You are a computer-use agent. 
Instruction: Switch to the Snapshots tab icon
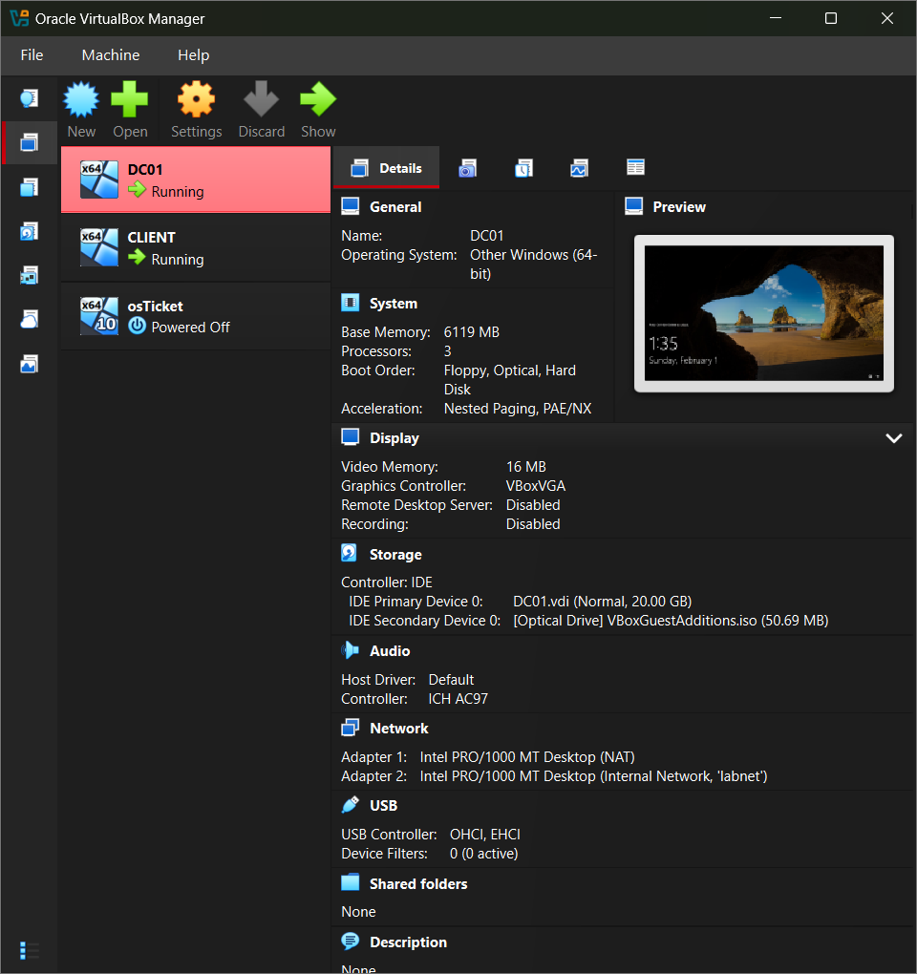(468, 168)
